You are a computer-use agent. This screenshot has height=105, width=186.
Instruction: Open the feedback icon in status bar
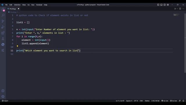[180, 101]
